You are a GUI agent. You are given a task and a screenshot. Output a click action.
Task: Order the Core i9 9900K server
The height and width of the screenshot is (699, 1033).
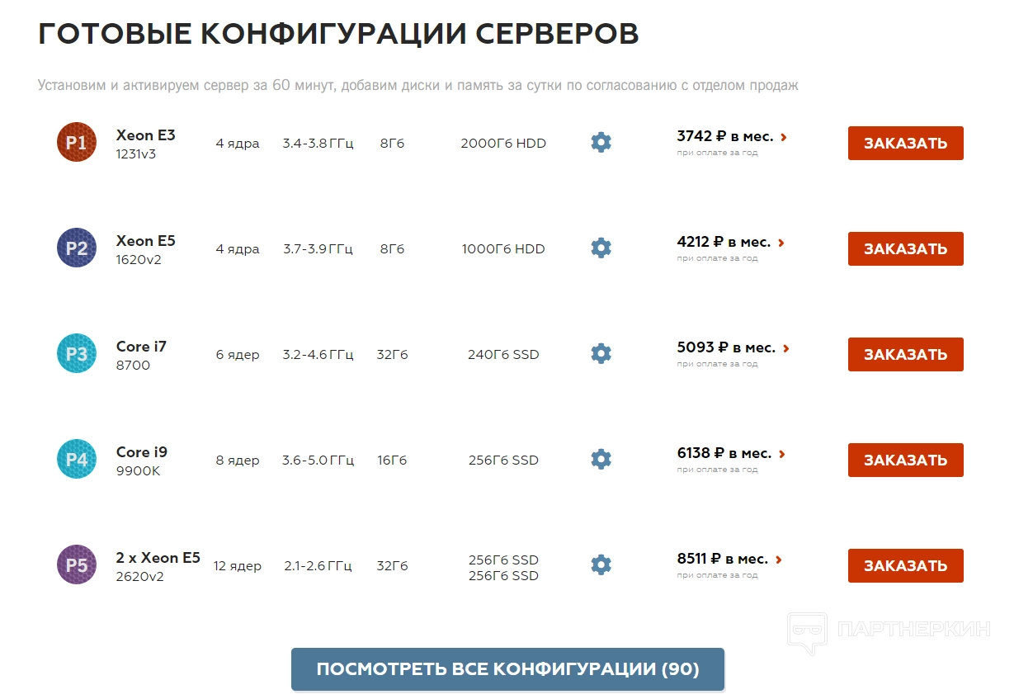pos(905,460)
